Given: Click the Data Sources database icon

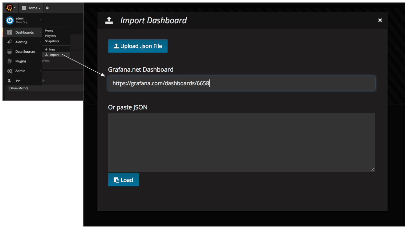Looking at the screenshot, I should point(10,52).
